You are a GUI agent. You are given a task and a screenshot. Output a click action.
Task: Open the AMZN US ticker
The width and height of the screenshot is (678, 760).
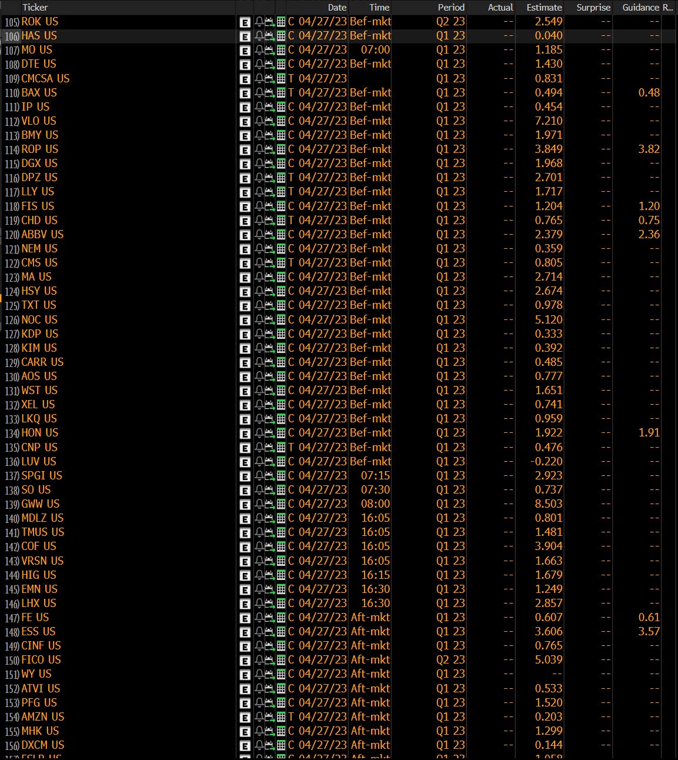(43, 717)
